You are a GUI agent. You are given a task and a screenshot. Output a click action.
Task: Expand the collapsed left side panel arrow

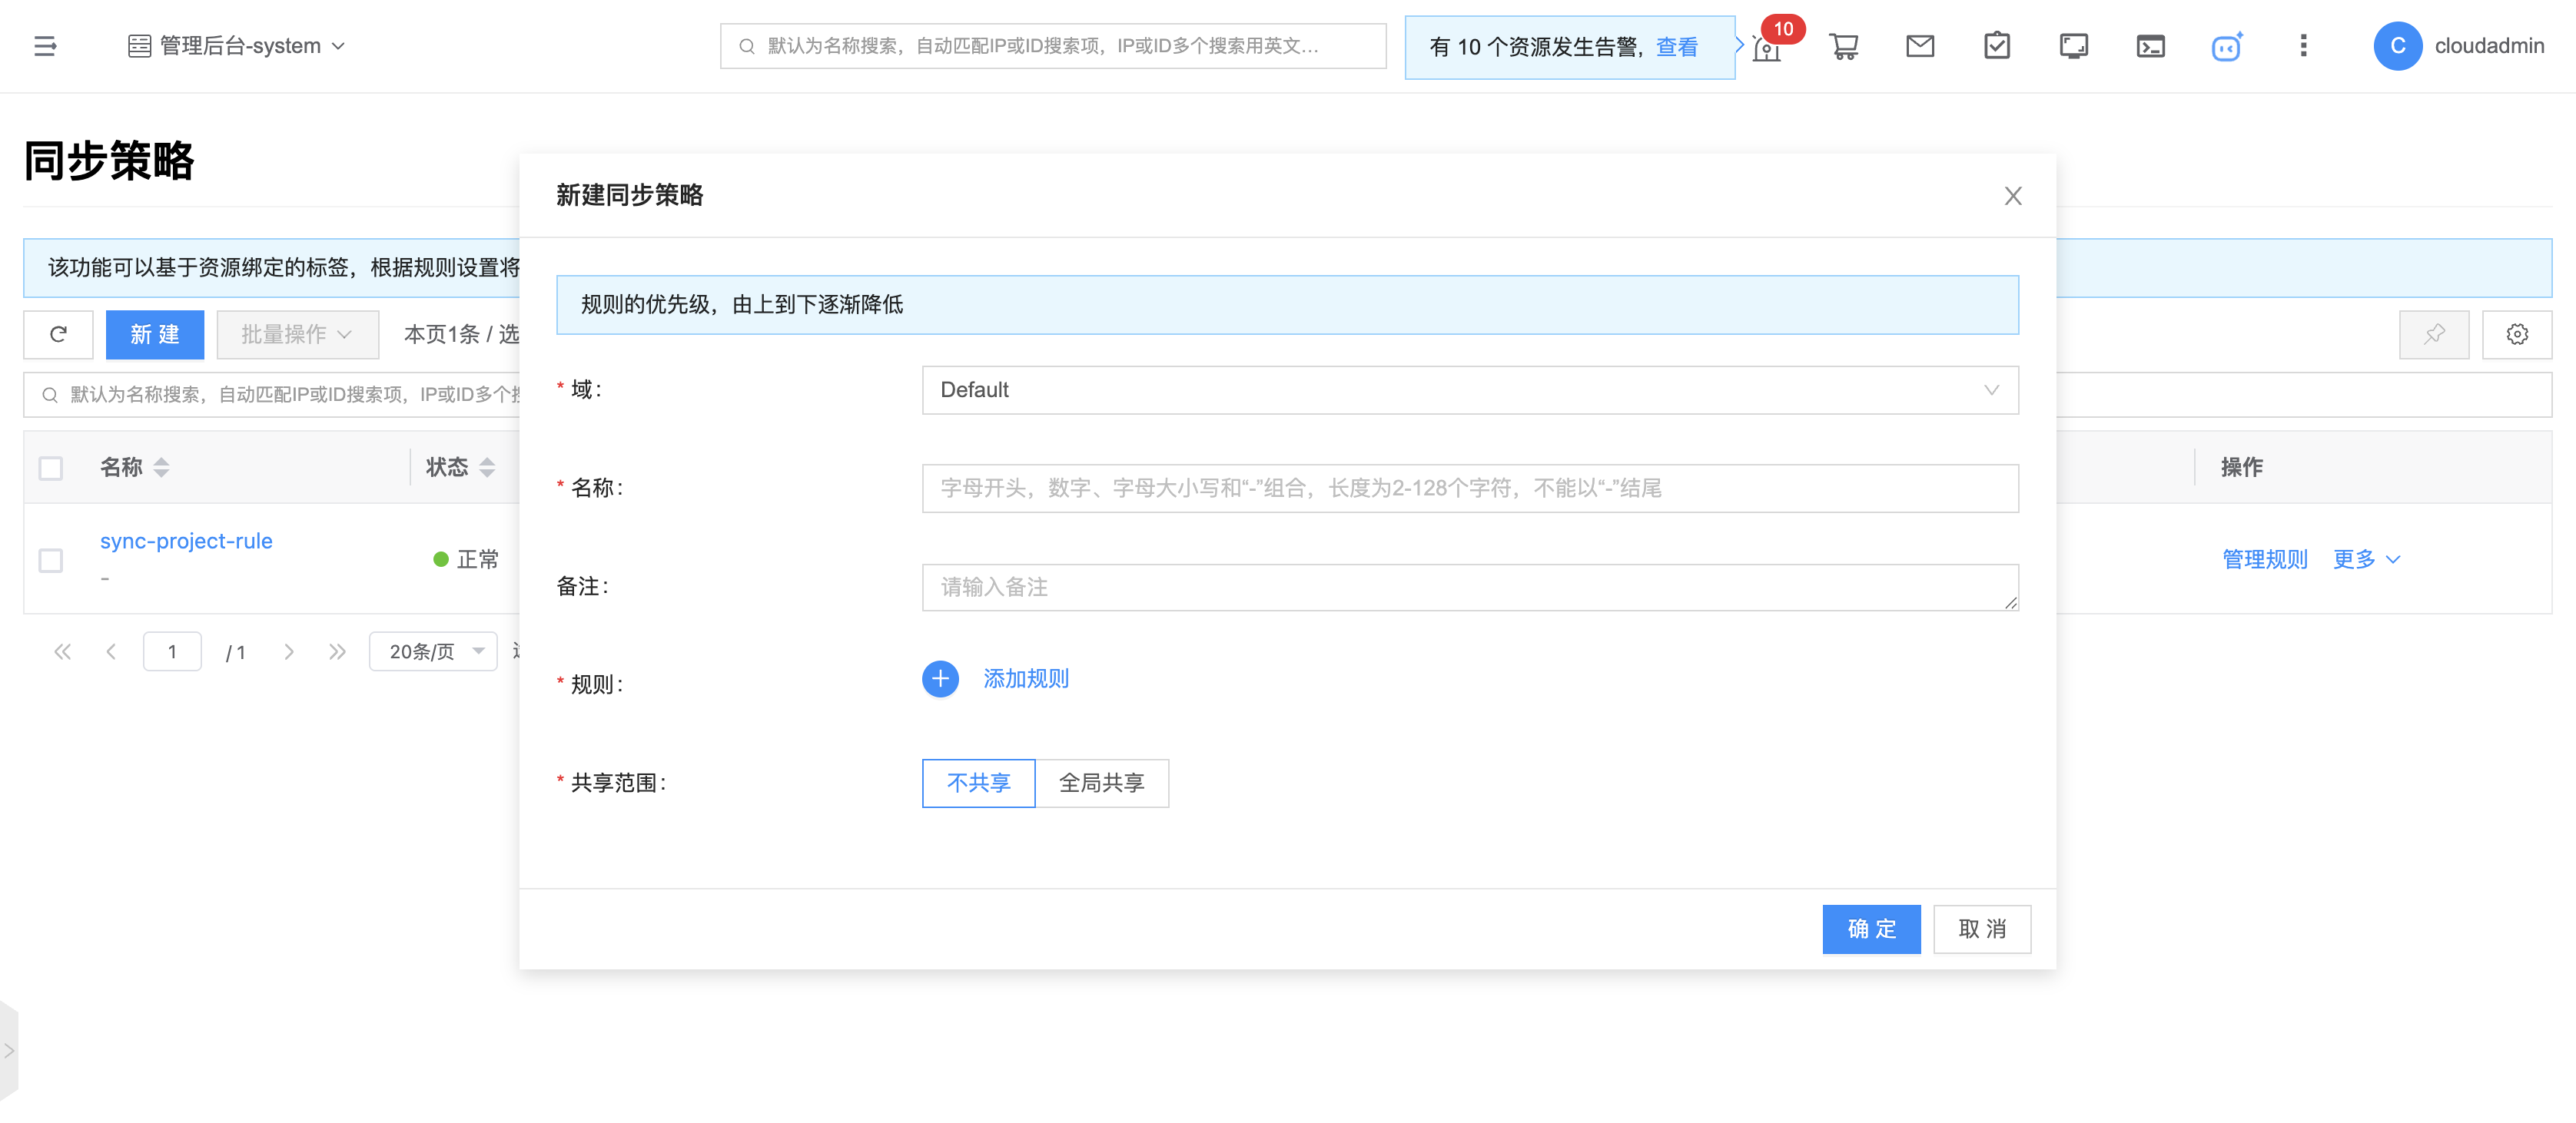tap(9, 1051)
